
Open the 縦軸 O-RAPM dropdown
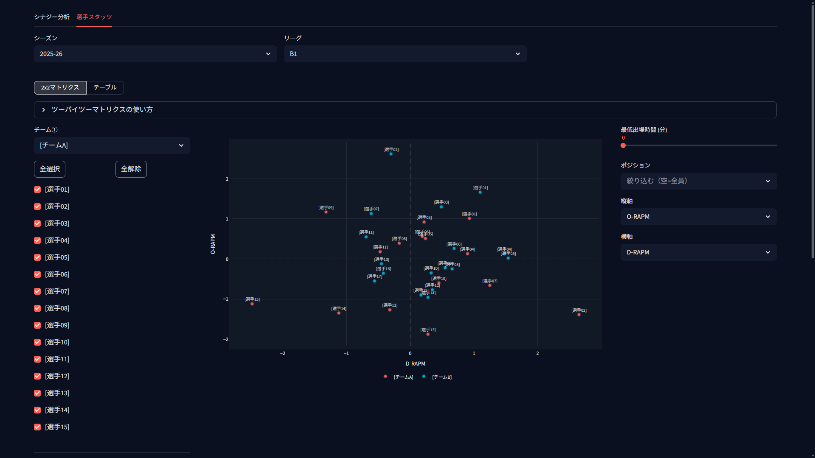coord(698,217)
